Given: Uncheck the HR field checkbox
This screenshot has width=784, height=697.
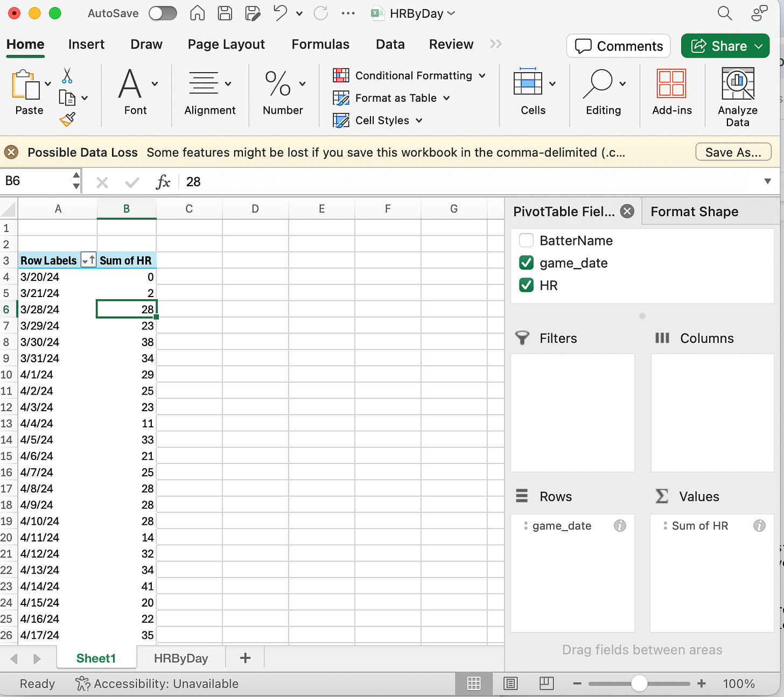Looking at the screenshot, I should tap(526, 285).
